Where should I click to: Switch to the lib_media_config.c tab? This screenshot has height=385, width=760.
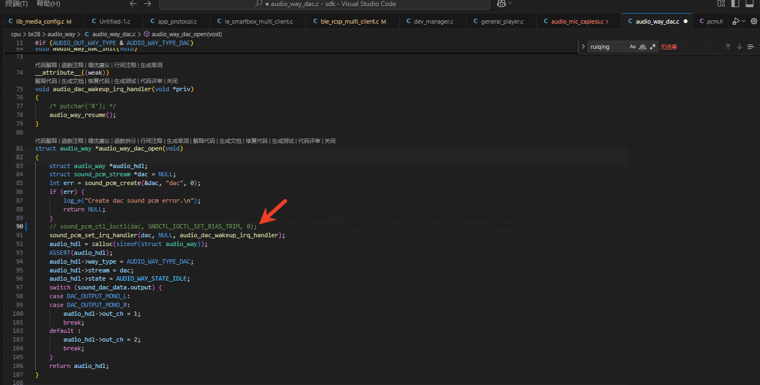[x=43, y=21]
